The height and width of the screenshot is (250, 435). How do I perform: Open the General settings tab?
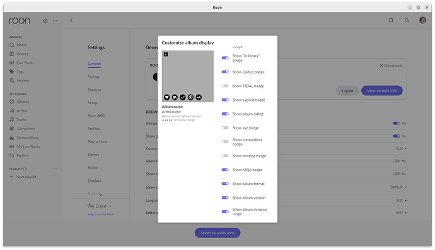click(x=95, y=64)
